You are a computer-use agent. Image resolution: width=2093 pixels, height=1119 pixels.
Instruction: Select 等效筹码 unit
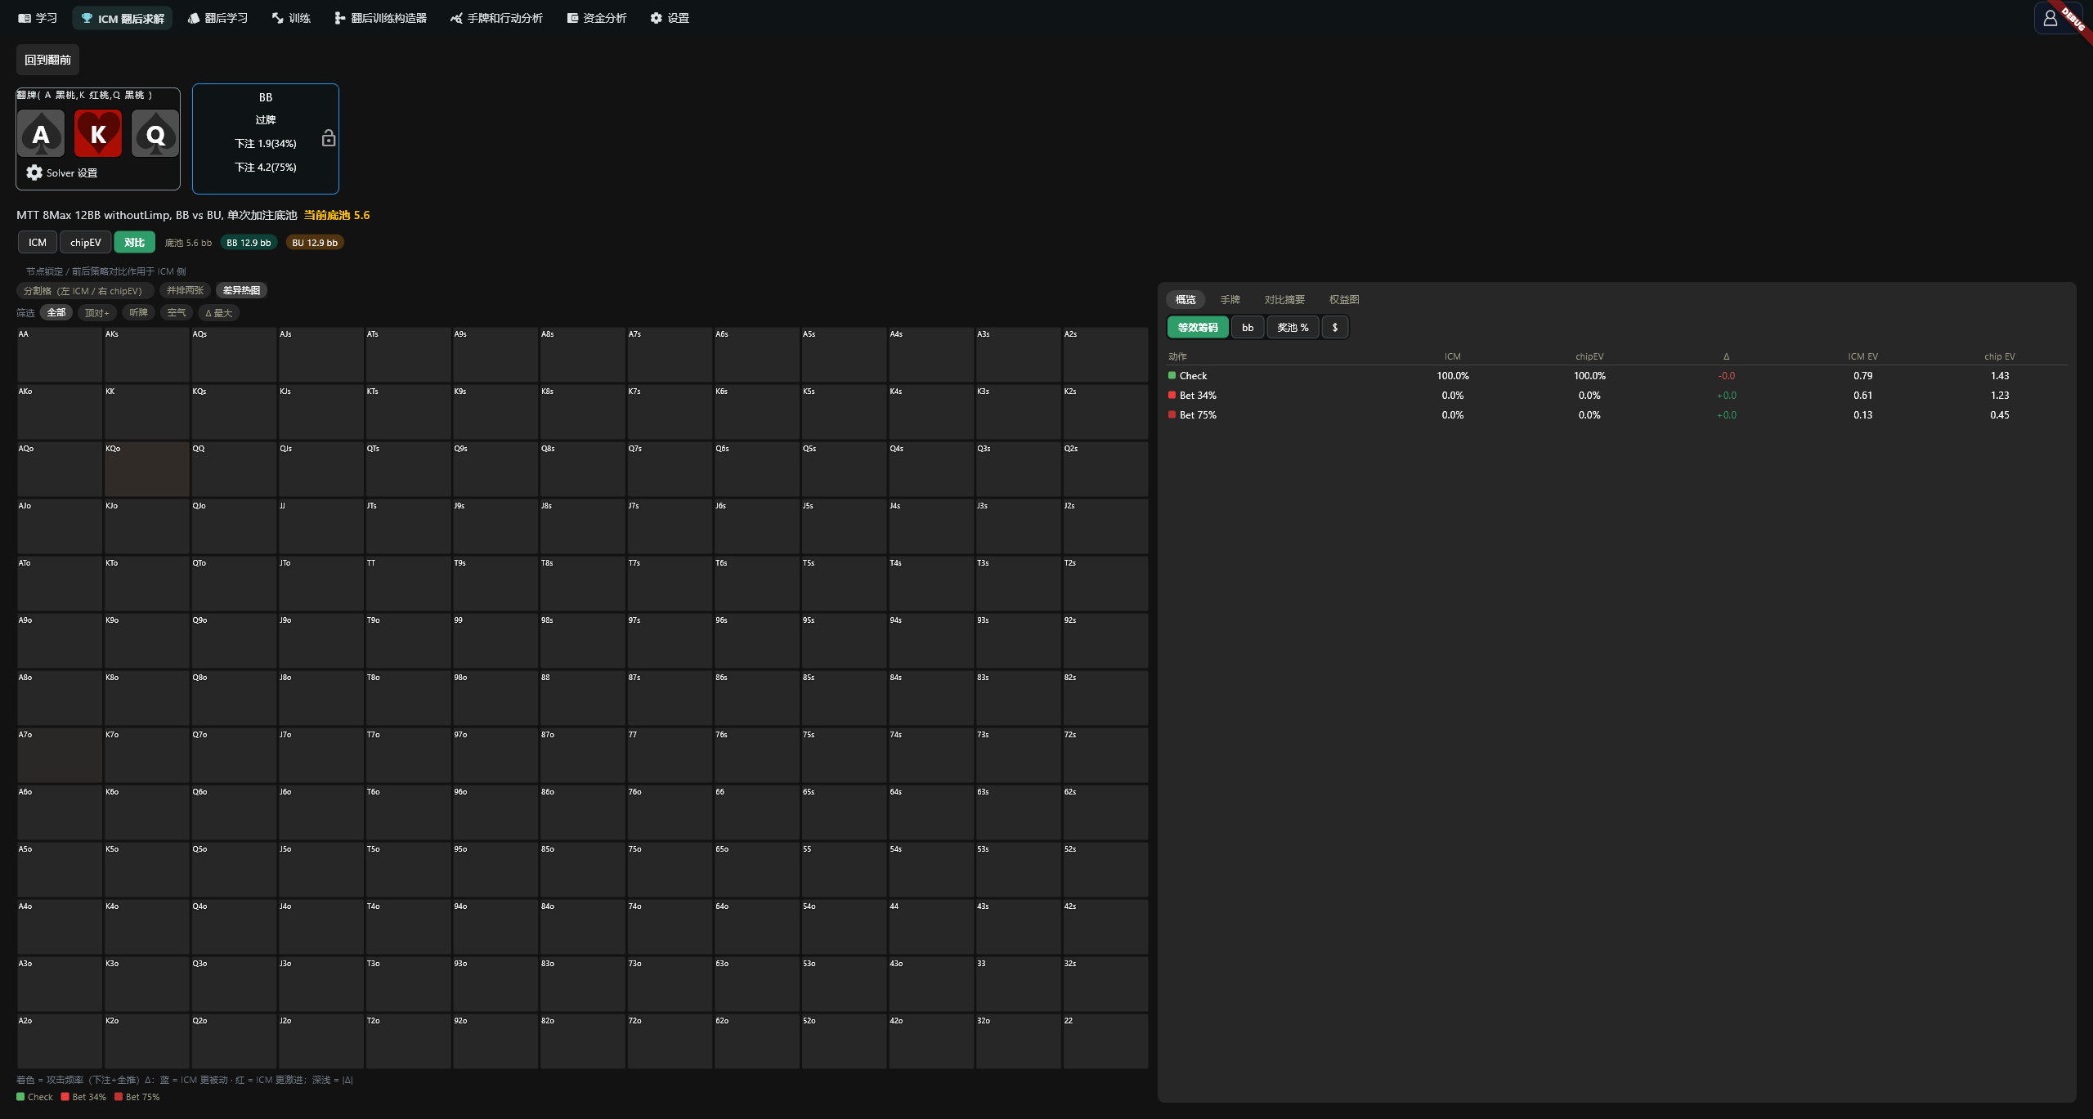tap(1198, 328)
